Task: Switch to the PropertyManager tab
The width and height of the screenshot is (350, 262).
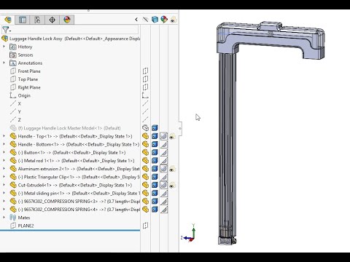Action: click(x=23, y=20)
